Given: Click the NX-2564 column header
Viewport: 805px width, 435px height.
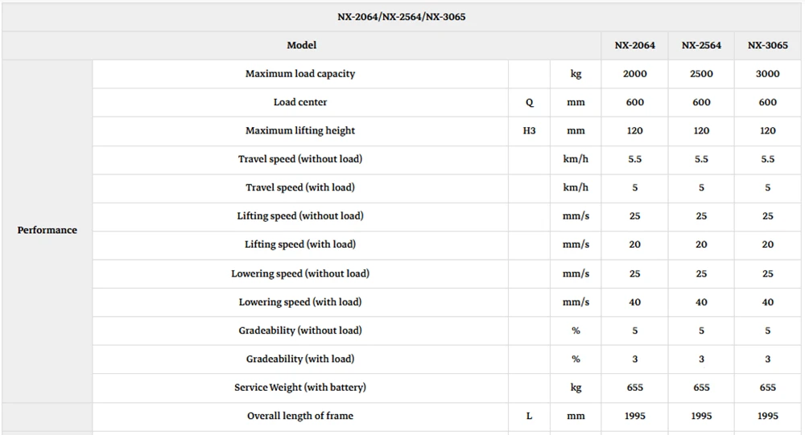Looking at the screenshot, I should pyautogui.click(x=701, y=45).
